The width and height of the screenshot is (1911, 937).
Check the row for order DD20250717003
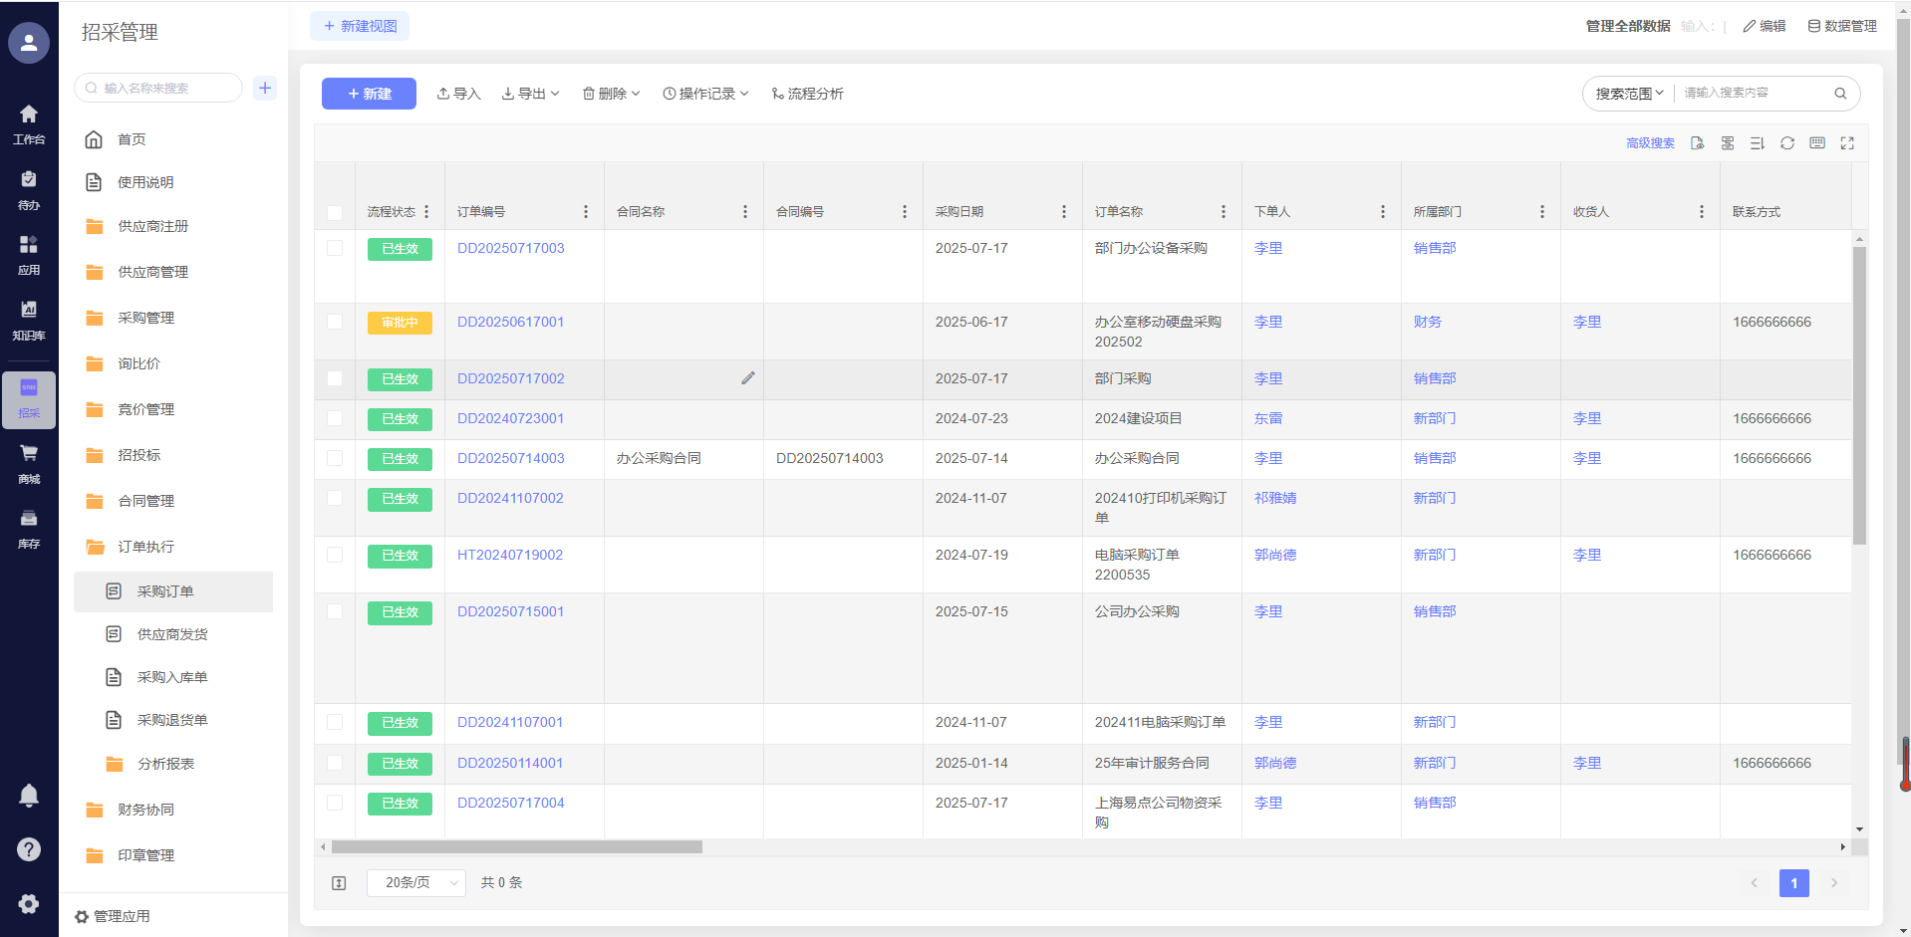pos(335,248)
